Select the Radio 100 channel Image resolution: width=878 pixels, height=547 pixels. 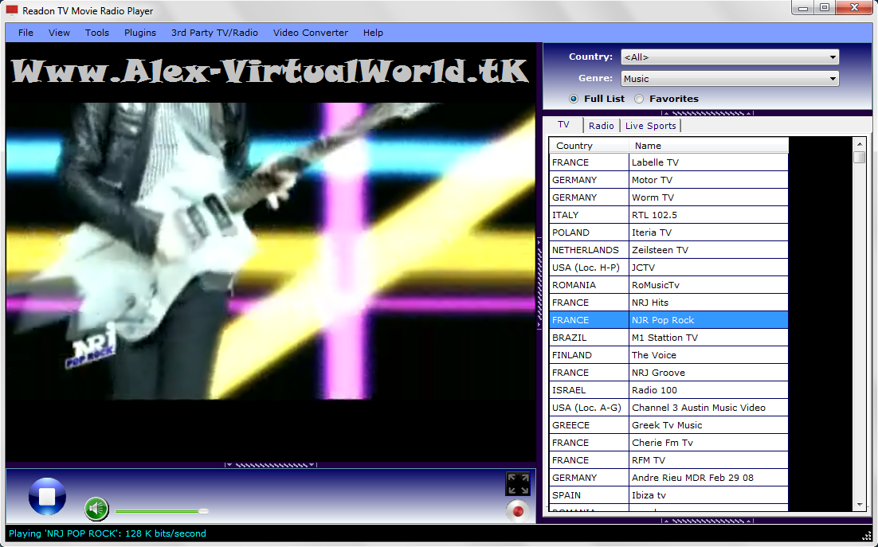[x=708, y=390]
